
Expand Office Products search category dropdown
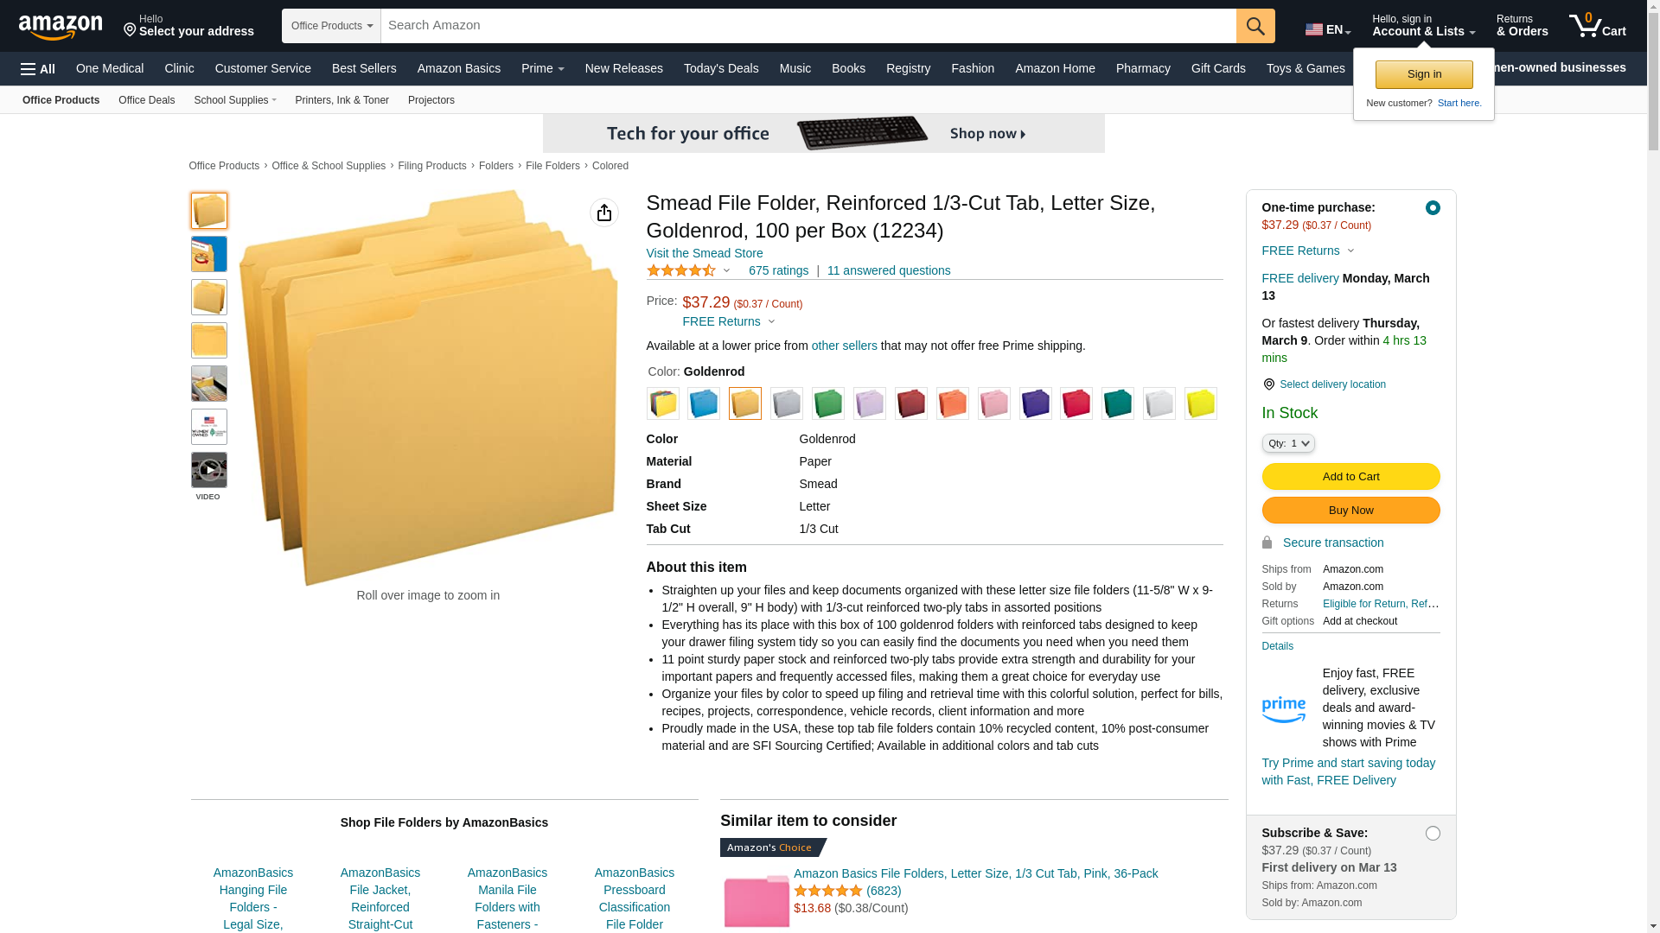tap(331, 26)
